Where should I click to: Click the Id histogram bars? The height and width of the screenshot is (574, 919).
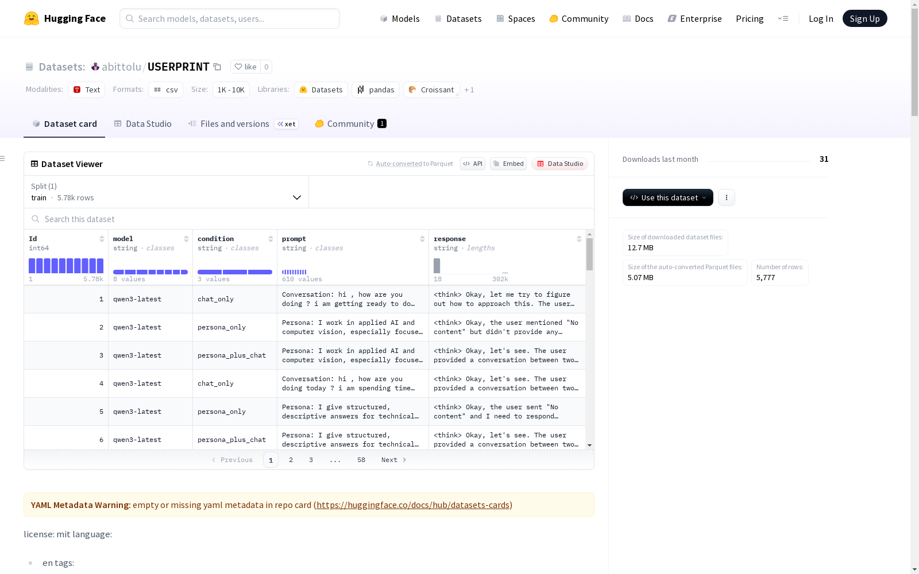(66, 266)
